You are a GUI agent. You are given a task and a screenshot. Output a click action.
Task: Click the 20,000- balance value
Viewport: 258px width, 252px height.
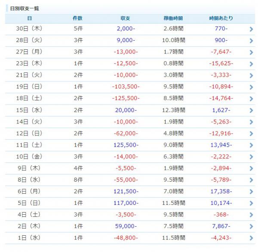tap(126, 110)
